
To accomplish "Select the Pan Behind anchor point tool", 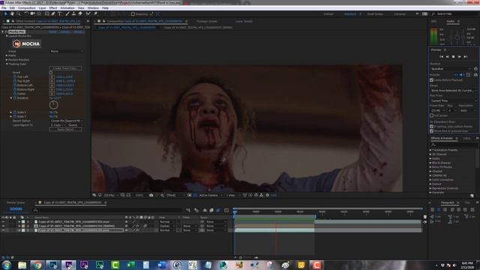I will pos(39,13).
